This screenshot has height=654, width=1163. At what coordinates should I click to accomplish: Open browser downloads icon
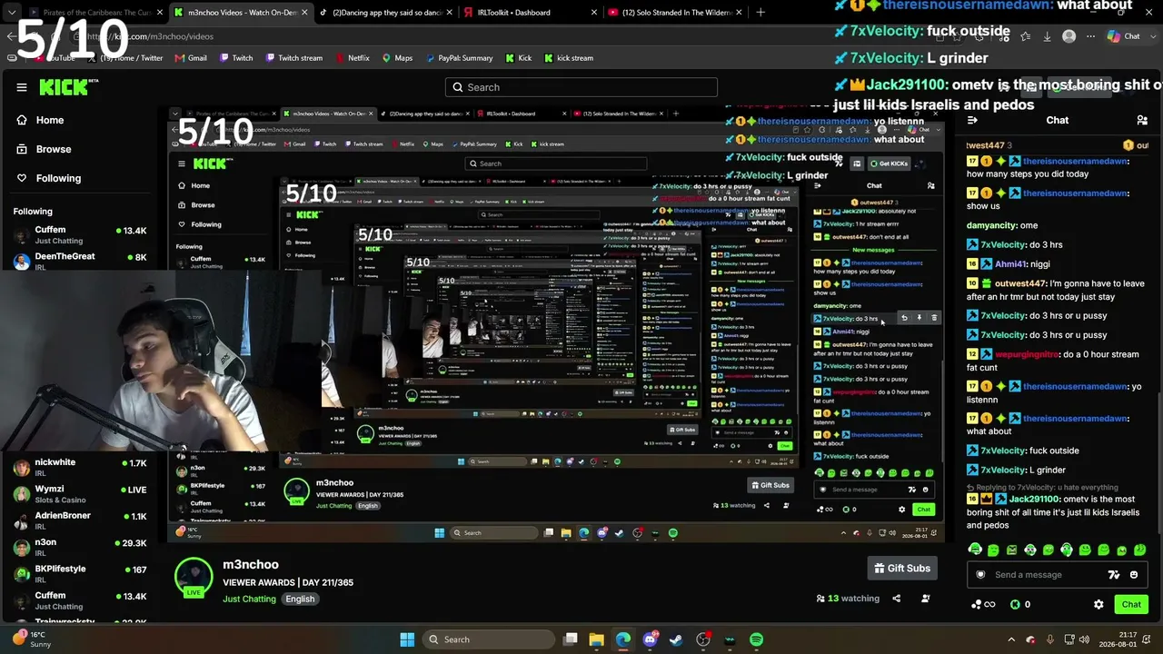click(x=1047, y=36)
